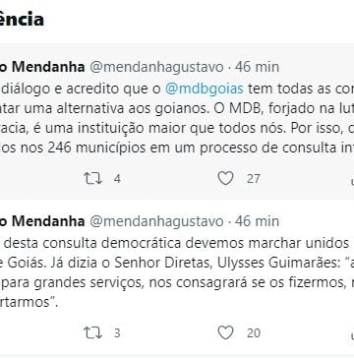This screenshot has width=354, height=358.
Task: Open Mendanha's profile name on second tweet
Action: (x=42, y=221)
